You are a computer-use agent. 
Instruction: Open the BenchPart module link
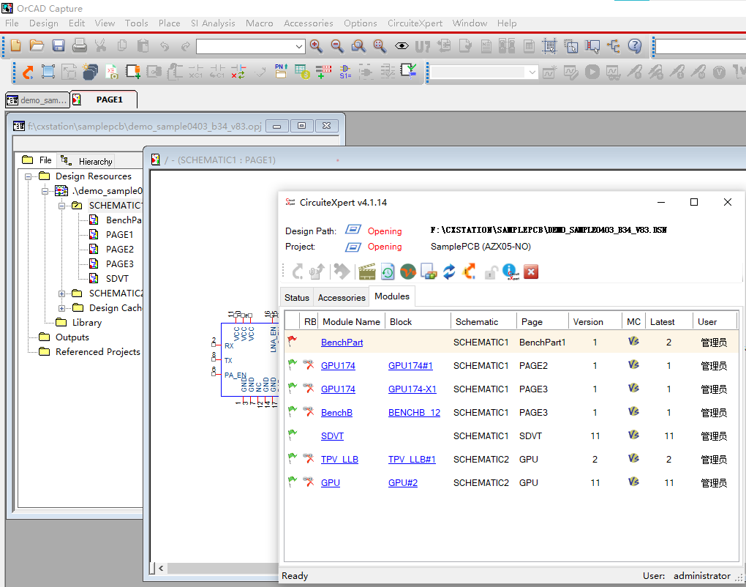(342, 343)
